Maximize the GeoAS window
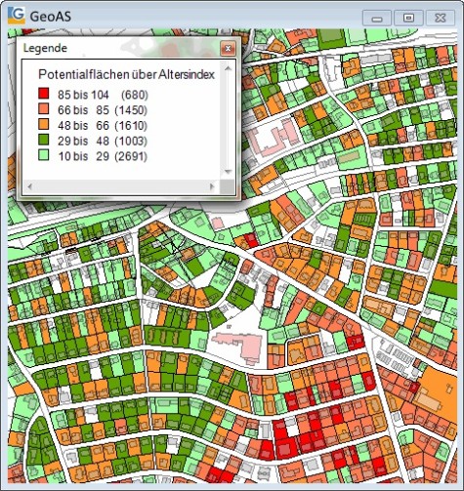 click(x=408, y=18)
